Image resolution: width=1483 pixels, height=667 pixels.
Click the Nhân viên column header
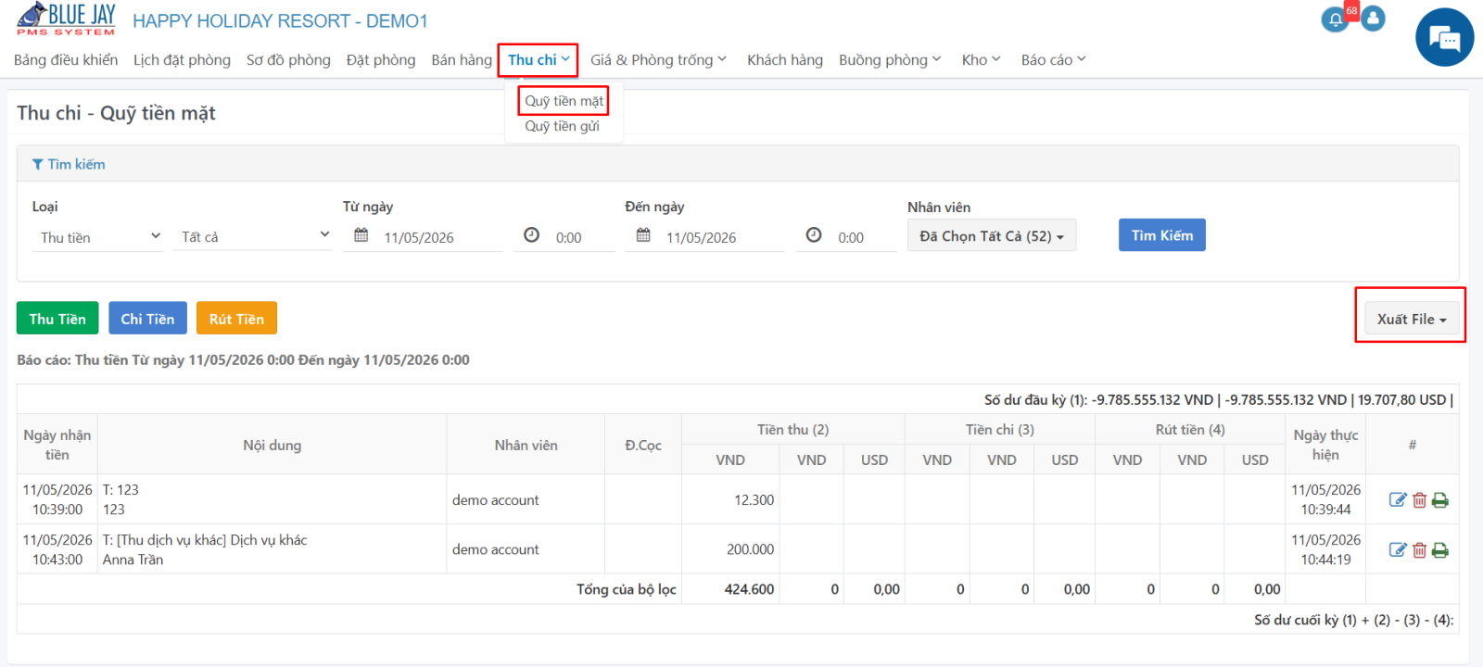tap(526, 445)
